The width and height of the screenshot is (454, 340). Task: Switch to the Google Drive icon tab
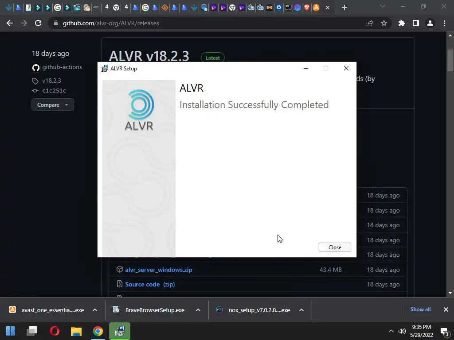pos(279,8)
